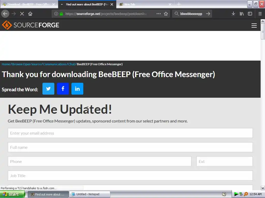This screenshot has height=198, width=265.
Task: Click the green secure connection padlock
Action: point(62,14)
